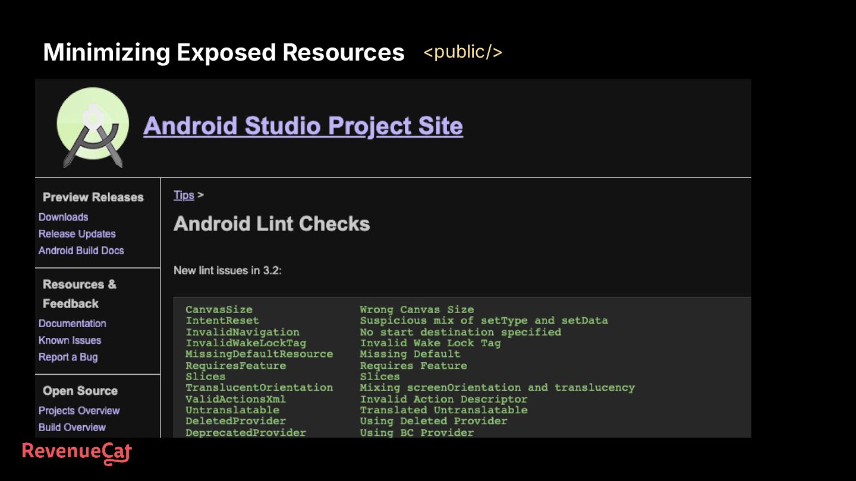The image size is (856, 481).
Task: Click the Minimizing Exposed Resources slide title
Action: (x=224, y=52)
